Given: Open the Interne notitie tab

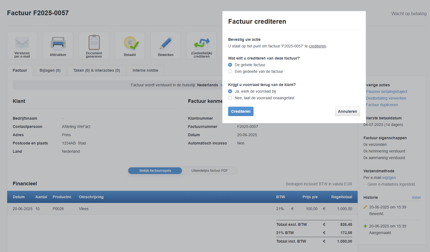Looking at the screenshot, I should (x=145, y=70).
